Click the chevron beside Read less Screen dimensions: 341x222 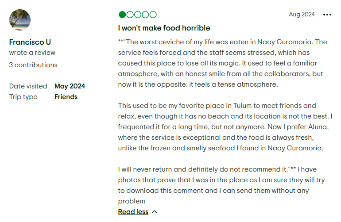pyautogui.click(x=155, y=212)
